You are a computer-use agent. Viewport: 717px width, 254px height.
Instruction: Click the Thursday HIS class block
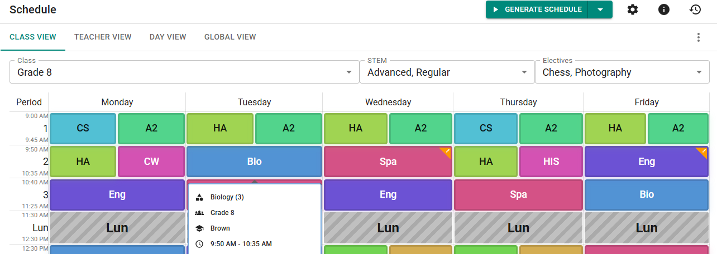551,162
